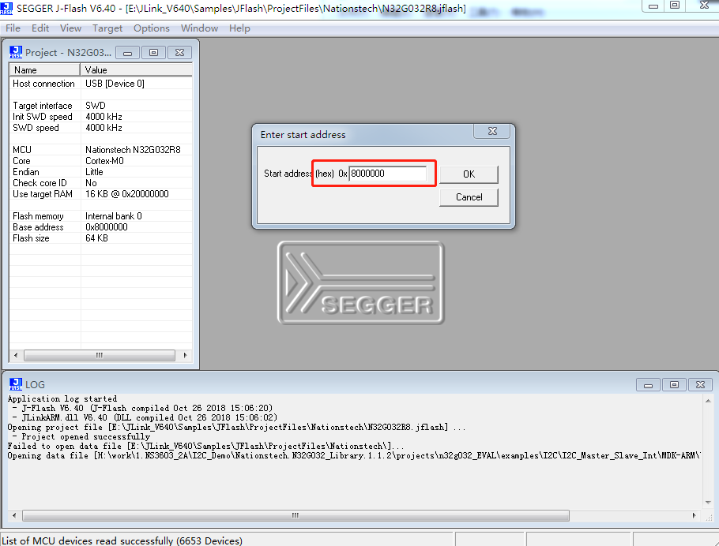Open the File menu
Viewport: 719px width, 546px height.
coord(13,28)
